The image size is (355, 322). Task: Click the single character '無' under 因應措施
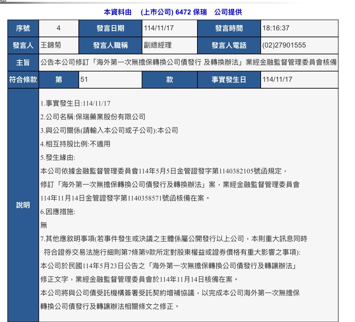pos(44,225)
